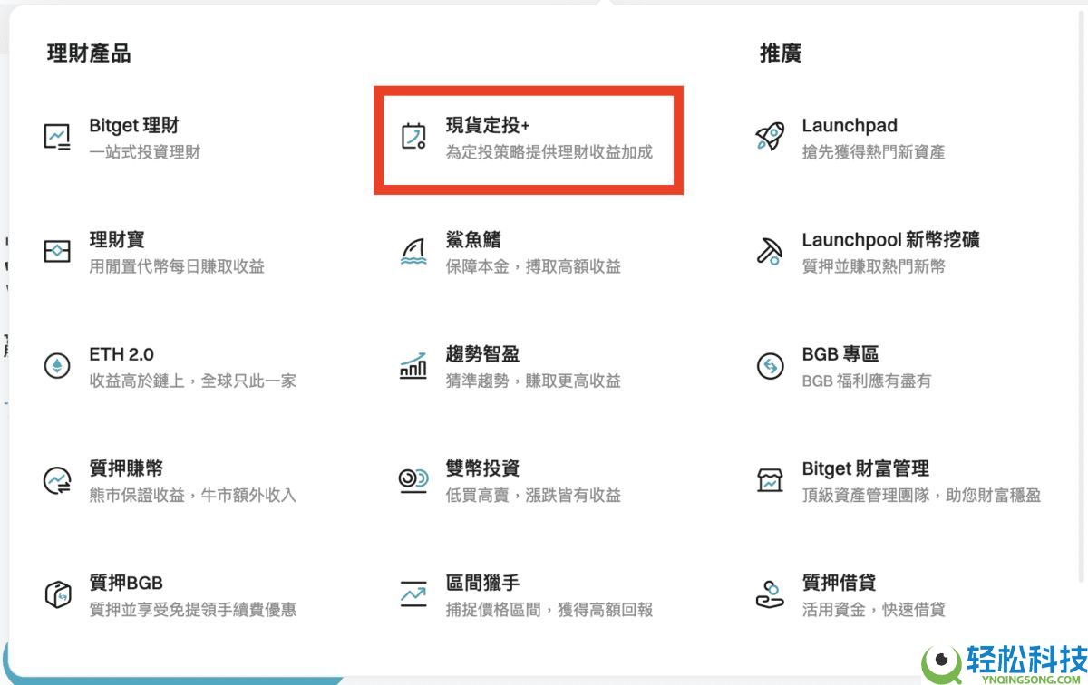Select the Bitget 財富管理 briefcase icon
The height and width of the screenshot is (685, 1088).
(769, 480)
